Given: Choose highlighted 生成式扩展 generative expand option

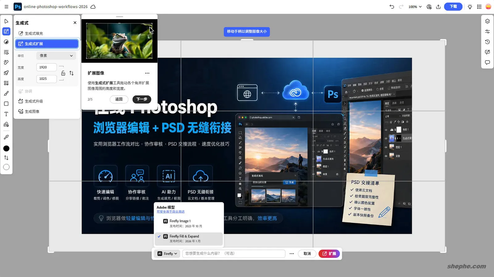Looking at the screenshot, I should pos(47,44).
